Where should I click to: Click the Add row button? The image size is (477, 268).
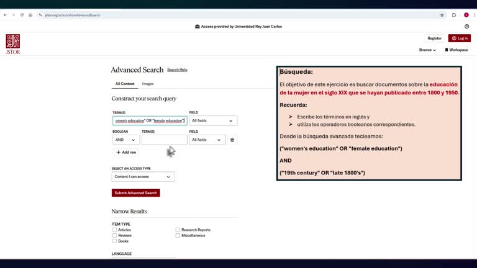click(126, 152)
